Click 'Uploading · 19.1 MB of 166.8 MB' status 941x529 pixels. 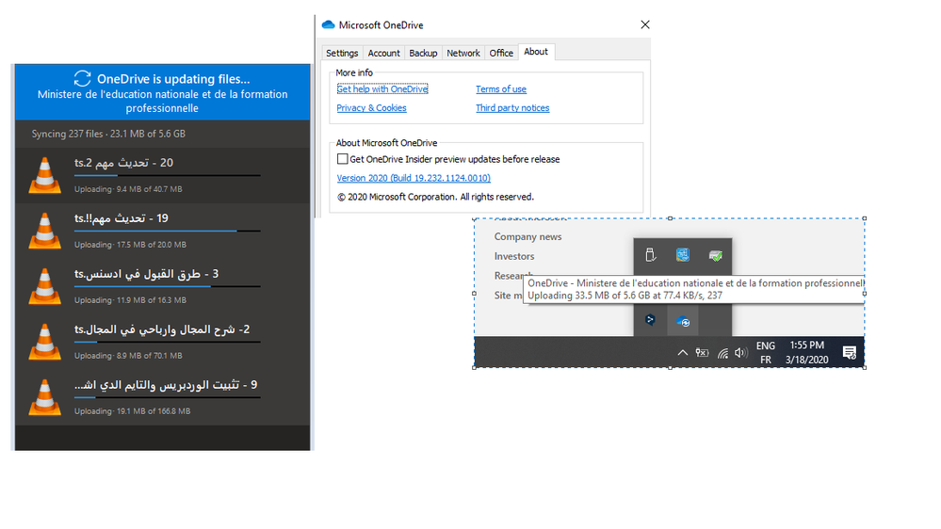(133, 411)
